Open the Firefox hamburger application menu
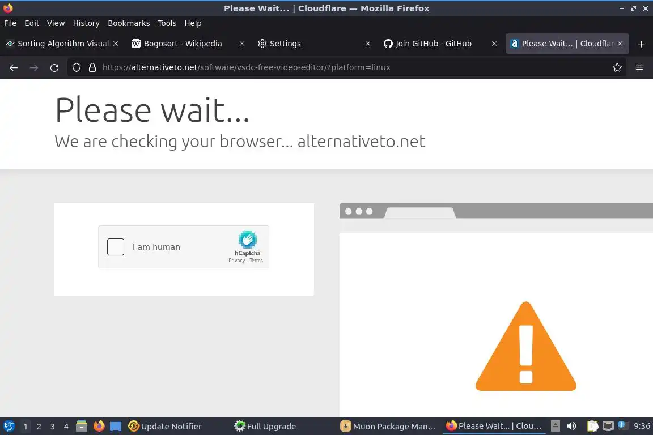The height and width of the screenshot is (435, 653). pyautogui.click(x=639, y=67)
